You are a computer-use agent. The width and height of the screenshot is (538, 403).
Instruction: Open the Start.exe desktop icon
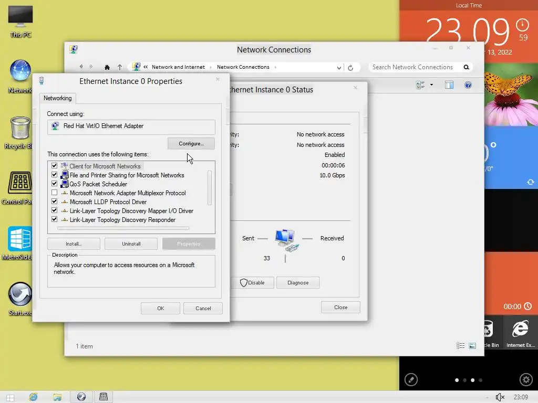coord(20,298)
